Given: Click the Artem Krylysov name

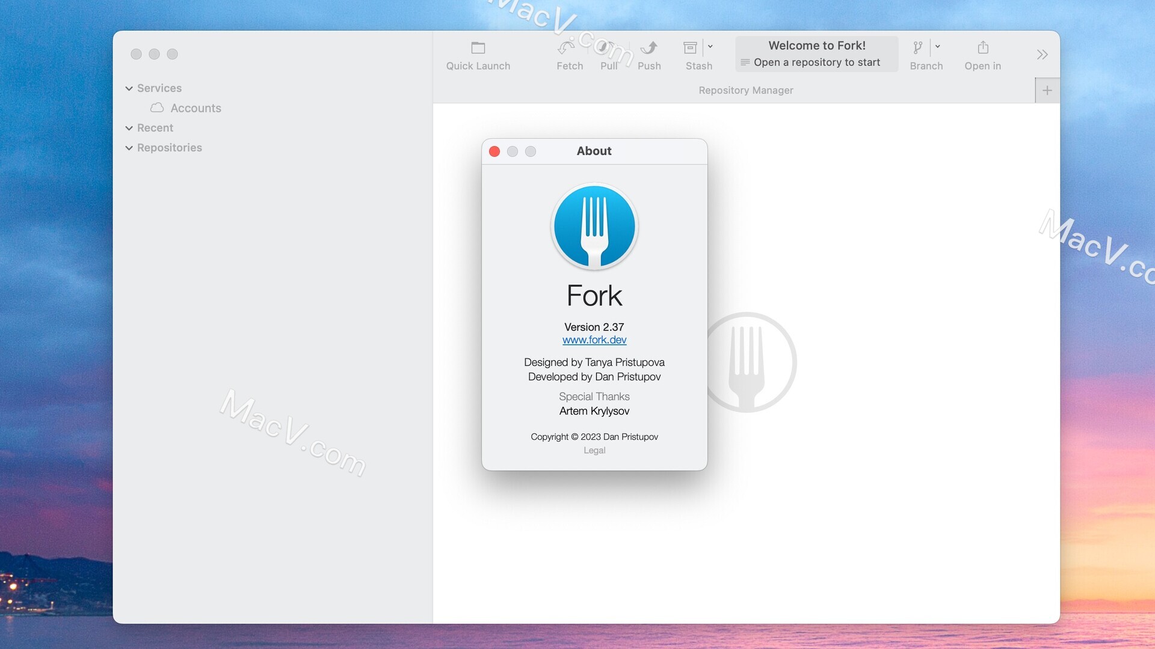Looking at the screenshot, I should point(594,411).
